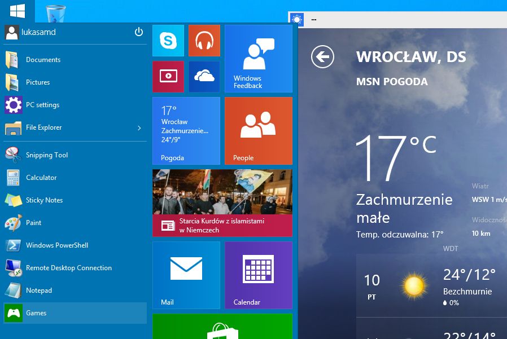Open the Pogoda weather tile
The width and height of the screenshot is (507, 339).
[186, 131]
